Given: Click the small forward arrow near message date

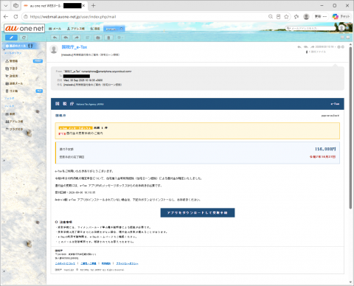Looking at the screenshot, I should point(313,46).
